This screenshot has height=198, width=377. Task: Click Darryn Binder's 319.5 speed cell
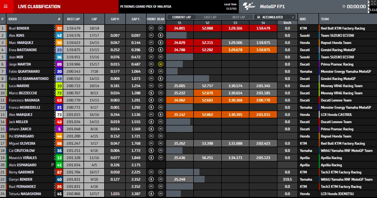tap(287, 179)
